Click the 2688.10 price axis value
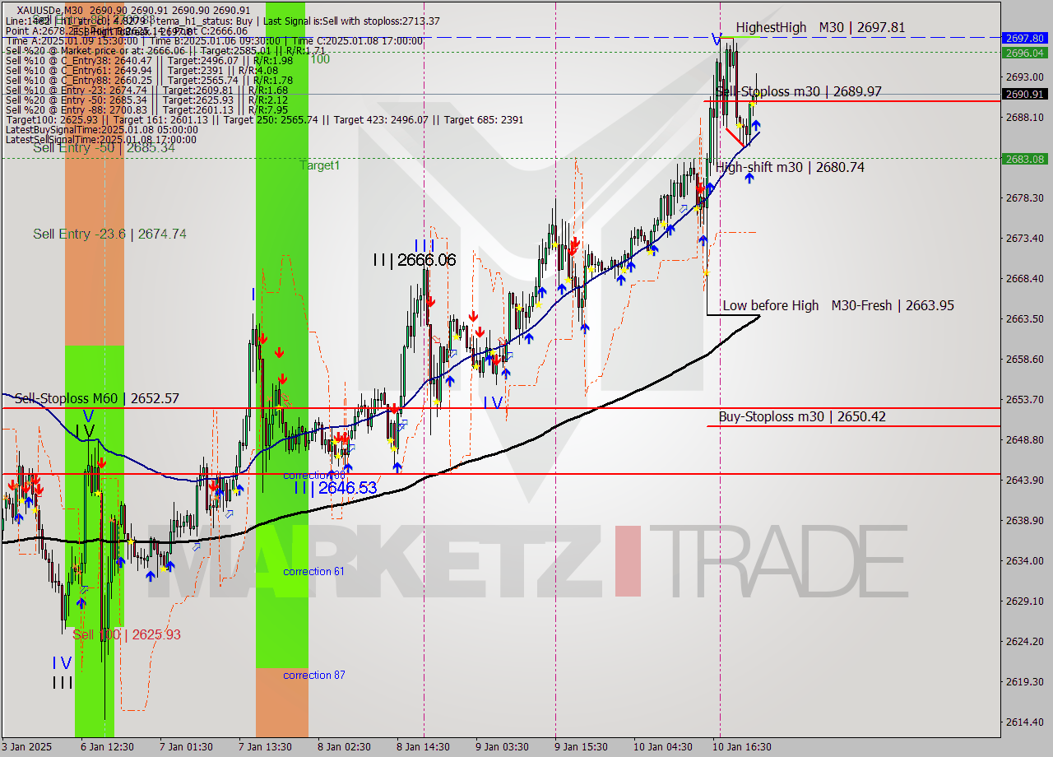1053x757 pixels. [1024, 117]
